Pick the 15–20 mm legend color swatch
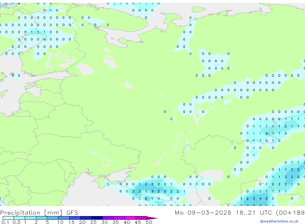Viewport: 305px width, 224px height. (75, 218)
